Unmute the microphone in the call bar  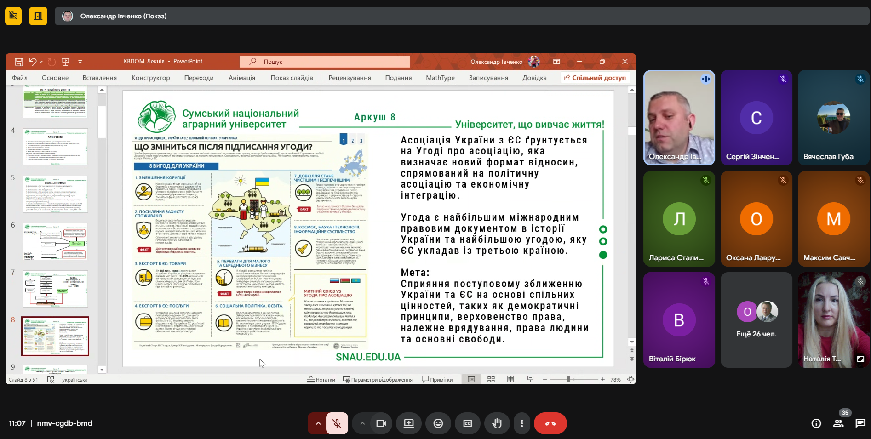pos(337,423)
